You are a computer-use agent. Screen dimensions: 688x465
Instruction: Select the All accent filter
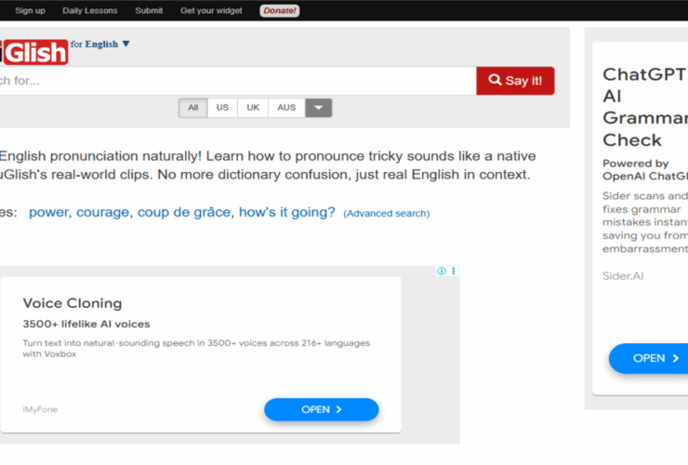coord(192,108)
